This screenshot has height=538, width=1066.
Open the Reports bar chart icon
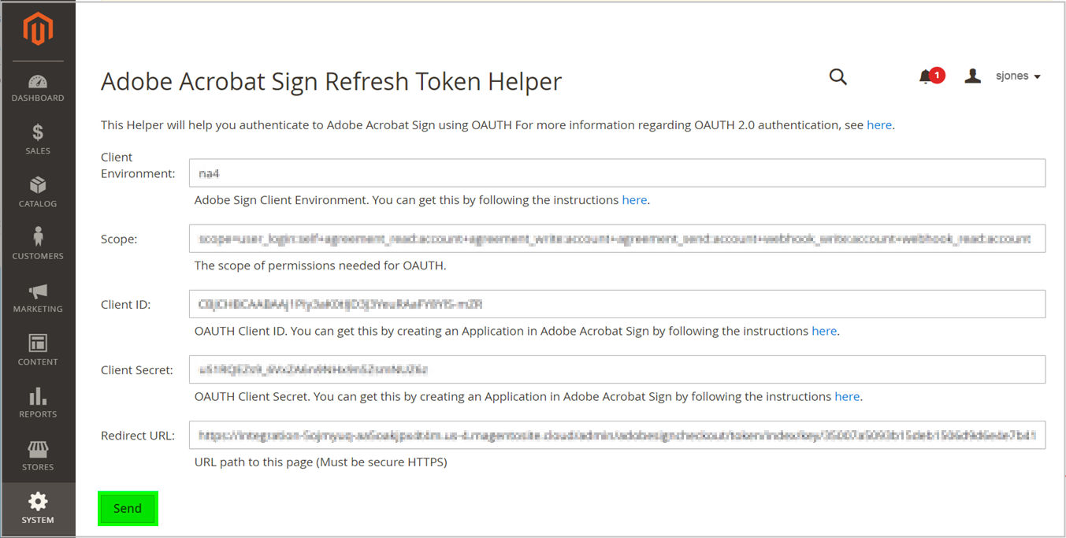pos(37,395)
